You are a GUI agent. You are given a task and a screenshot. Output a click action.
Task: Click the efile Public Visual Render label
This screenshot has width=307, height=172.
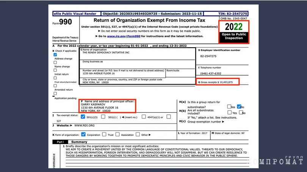click(x=75, y=14)
